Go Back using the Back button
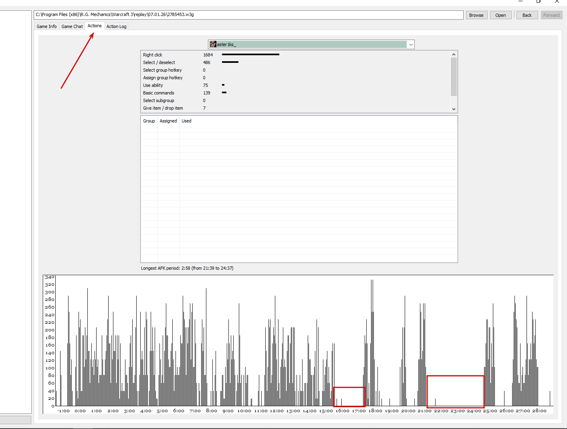Viewport: 567px width, 429px height. point(527,15)
